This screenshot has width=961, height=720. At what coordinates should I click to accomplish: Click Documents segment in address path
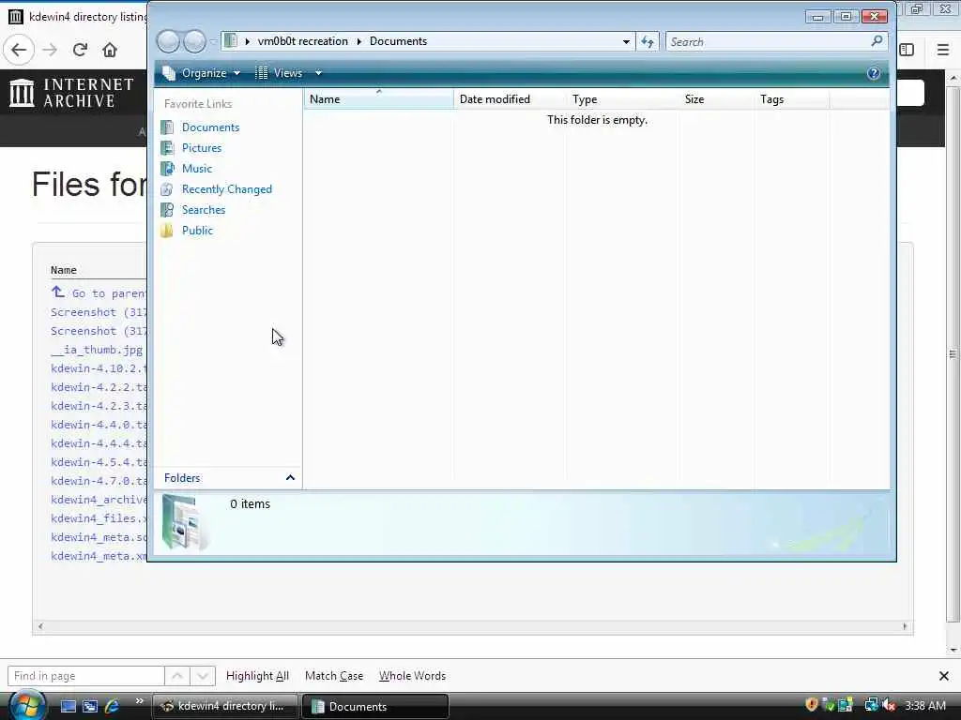[398, 41]
